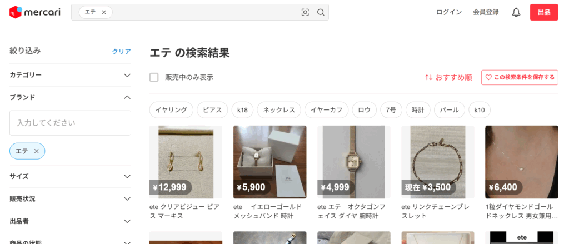Click the magnifying glass search icon
Viewport: 569px width, 244px height.
(321, 12)
